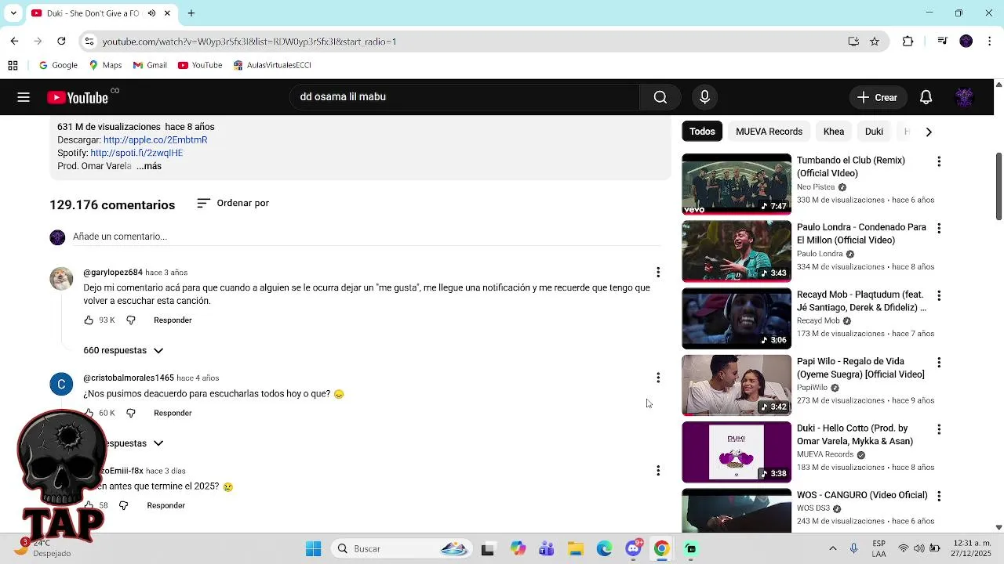Go to the YouTube home logo

pos(78,97)
